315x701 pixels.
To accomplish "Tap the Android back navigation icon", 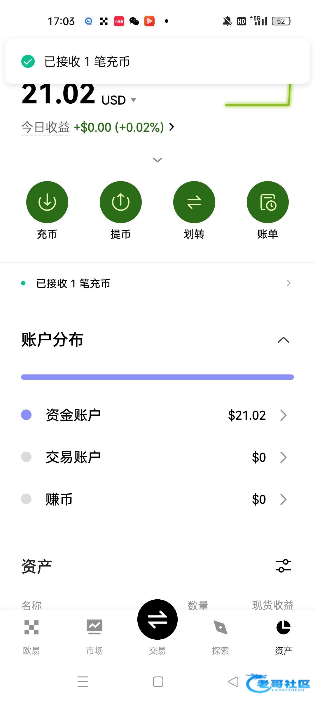I will click(233, 682).
